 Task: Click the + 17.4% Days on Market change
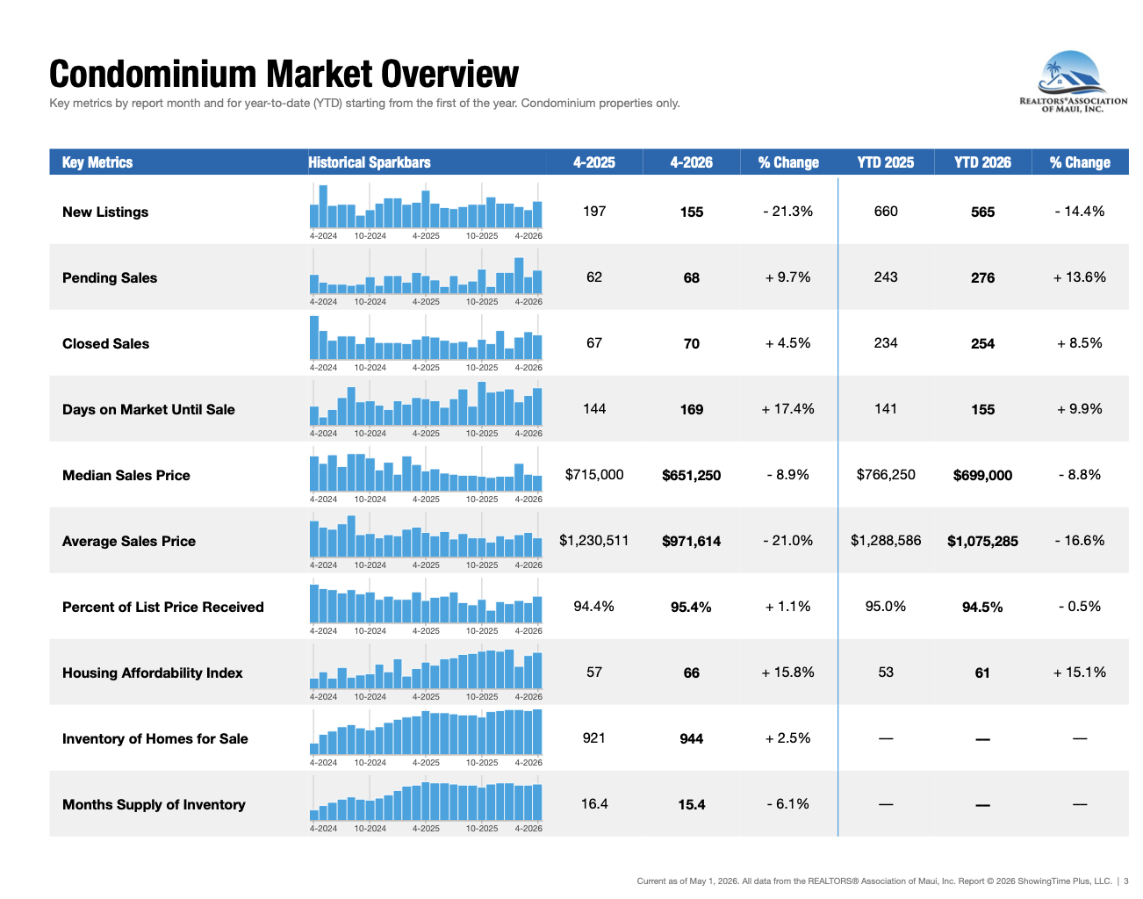pos(788,409)
